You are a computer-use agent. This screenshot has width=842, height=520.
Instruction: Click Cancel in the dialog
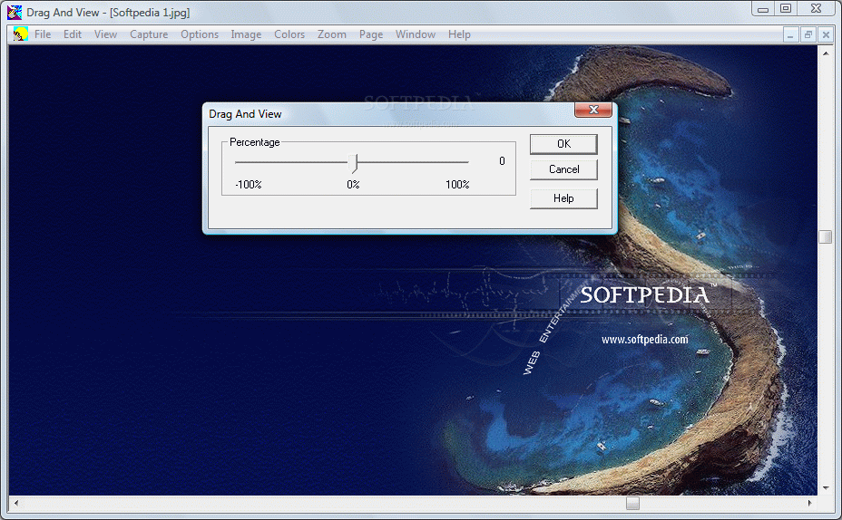(563, 169)
